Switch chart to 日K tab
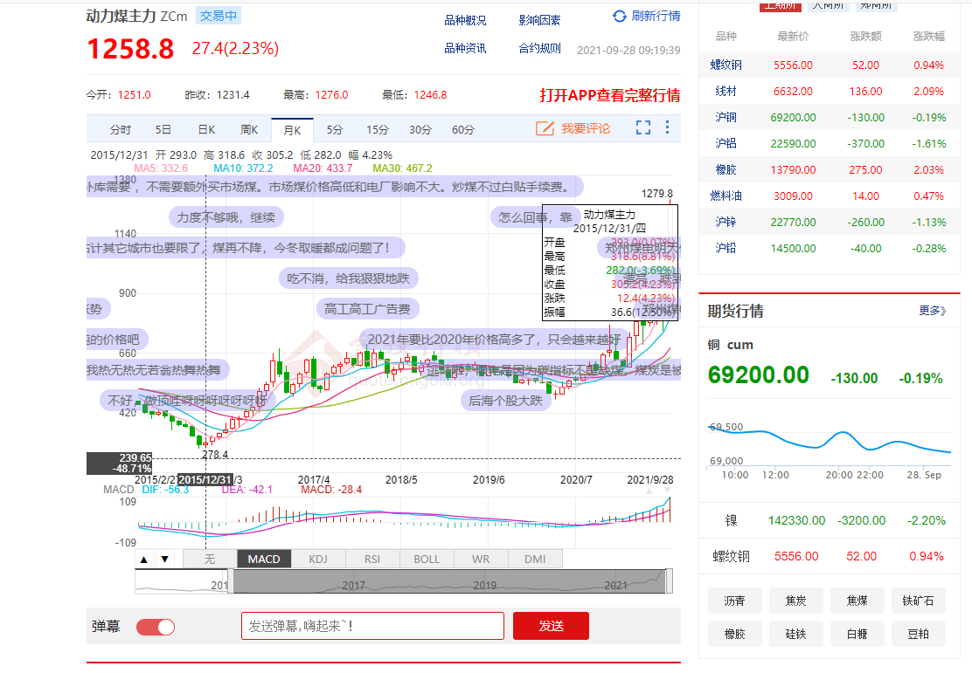This screenshot has width=972, height=673. [x=206, y=130]
